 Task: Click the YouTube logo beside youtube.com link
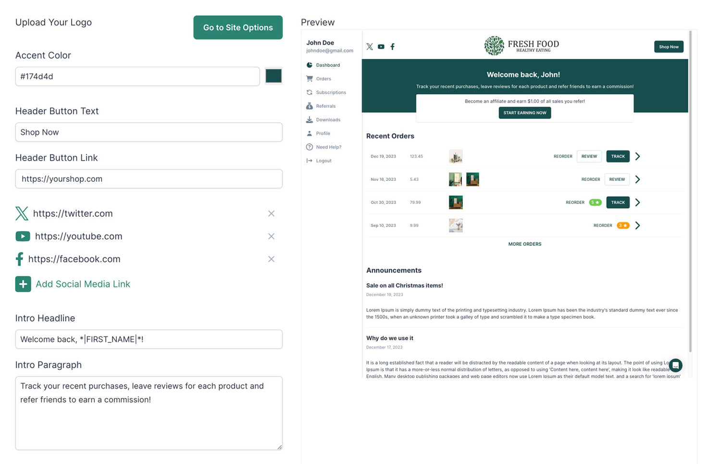(x=23, y=236)
